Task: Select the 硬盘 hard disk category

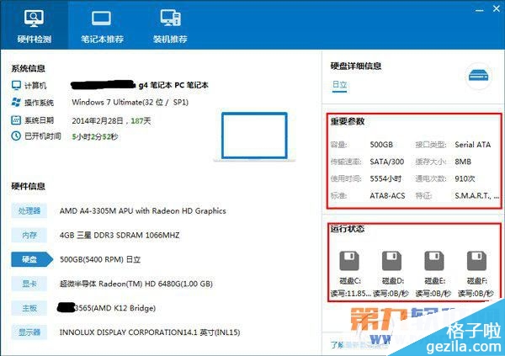Action: (32, 259)
